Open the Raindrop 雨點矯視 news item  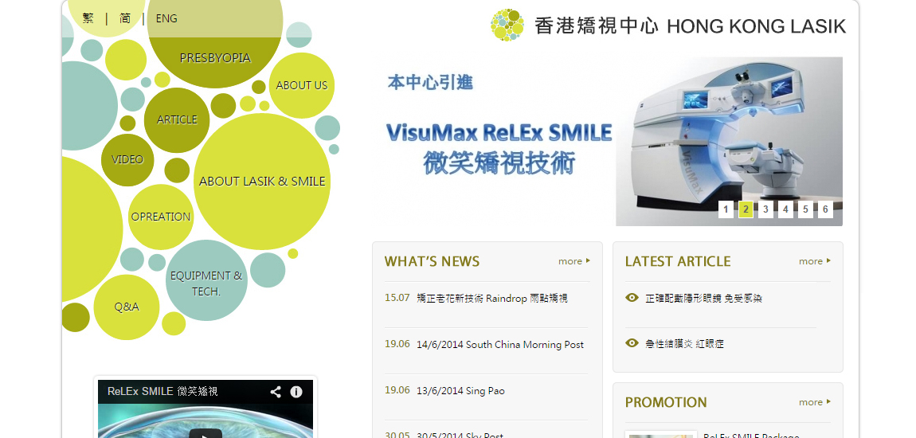(492, 298)
